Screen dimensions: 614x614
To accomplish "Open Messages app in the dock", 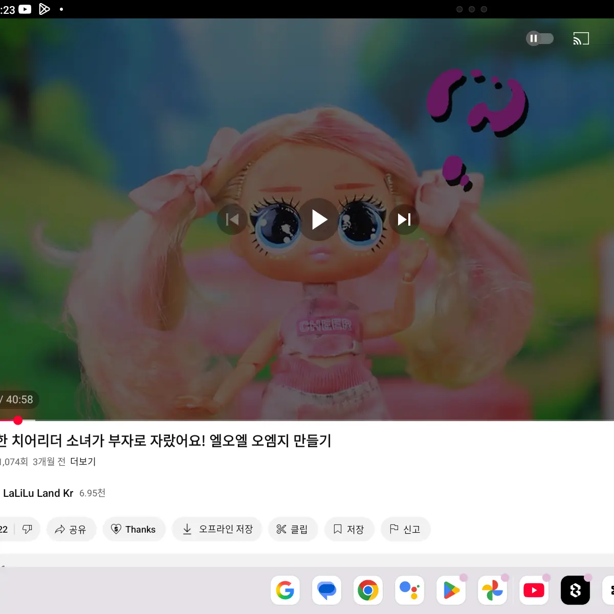I will click(326, 590).
